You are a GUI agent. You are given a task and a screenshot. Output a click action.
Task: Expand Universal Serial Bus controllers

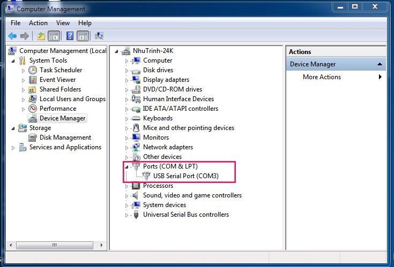[127, 215]
